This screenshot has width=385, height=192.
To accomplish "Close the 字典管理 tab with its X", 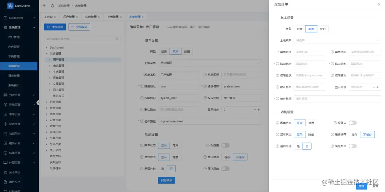I will tap(121, 17).
